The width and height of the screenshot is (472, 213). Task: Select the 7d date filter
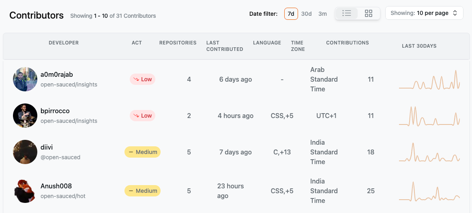coord(291,13)
